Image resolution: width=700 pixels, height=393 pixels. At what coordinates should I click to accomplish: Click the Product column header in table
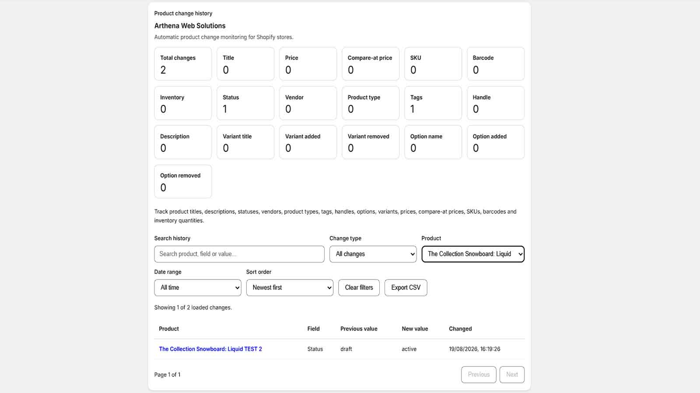(x=169, y=329)
